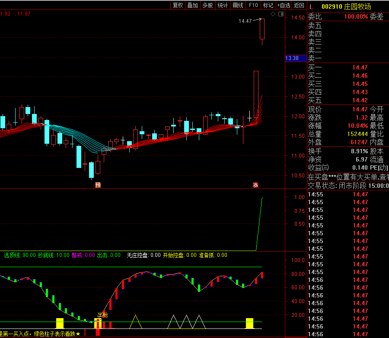Switch to 多股 multi-stock view
The image size is (389, 338).
pos(207,5)
